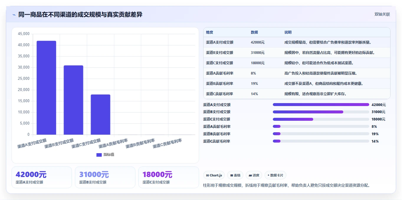
Task: Select the 渠道C支付成交额 progress bar
Action: point(321,119)
